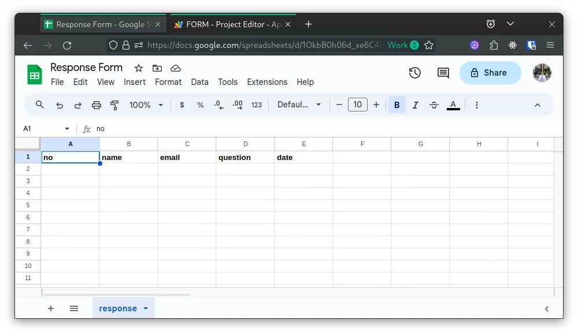Image resolution: width=578 pixels, height=335 pixels.
Task: Toggle bold formatting off
Action: coord(397,105)
